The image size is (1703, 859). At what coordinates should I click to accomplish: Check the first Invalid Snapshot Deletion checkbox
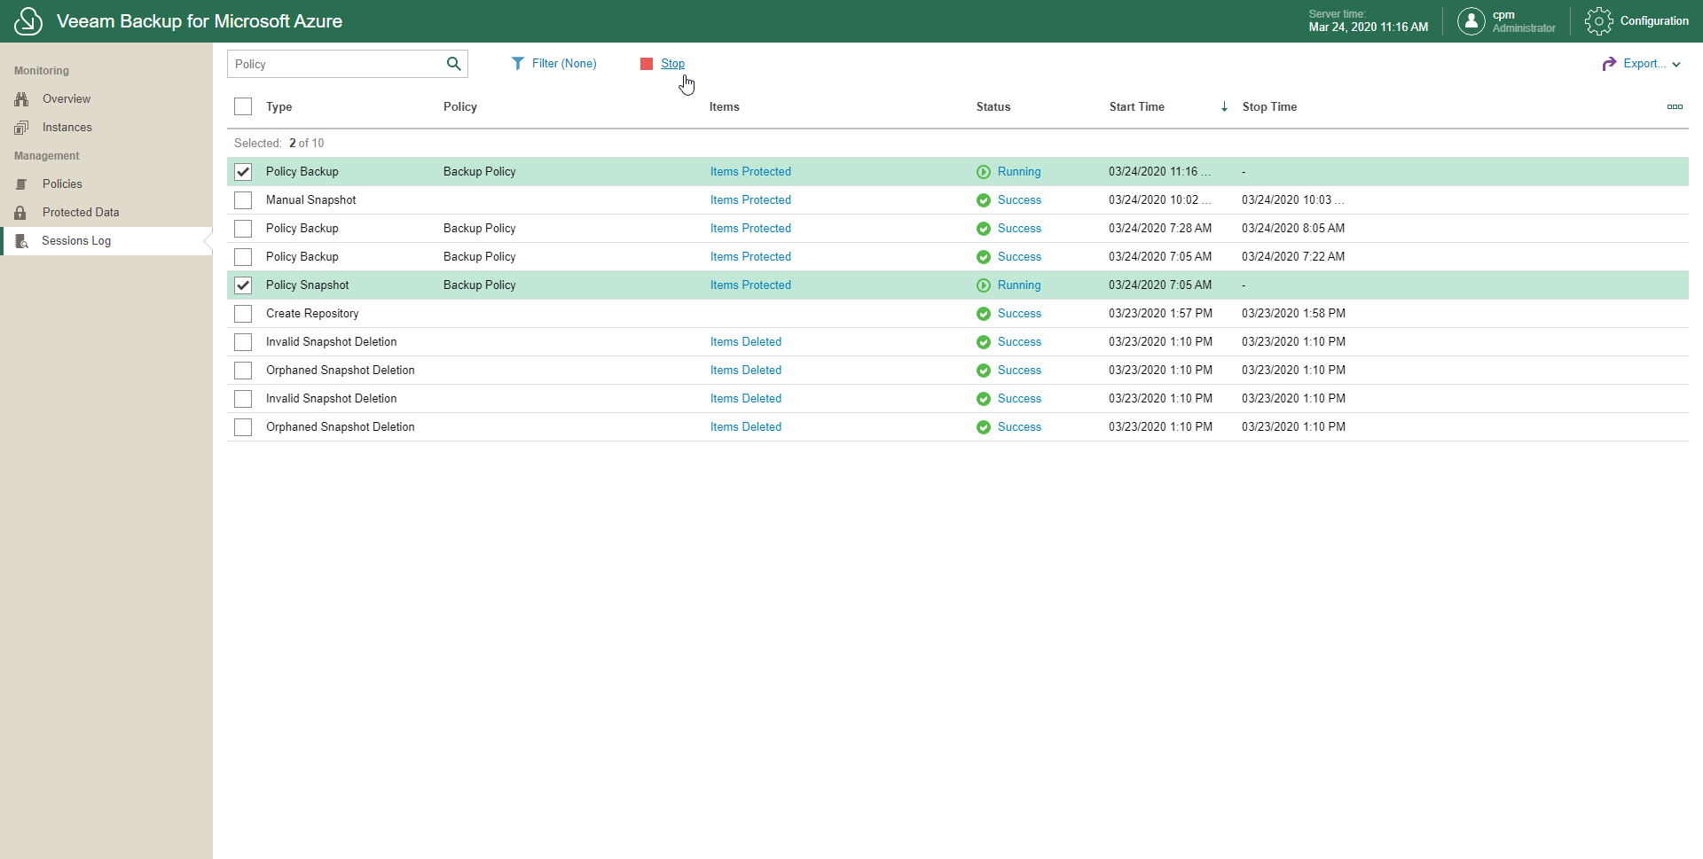point(243,342)
